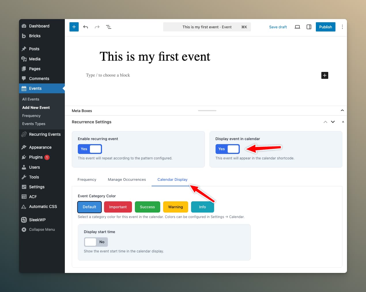
Task: Click the event title heading field
Action: 155,57
